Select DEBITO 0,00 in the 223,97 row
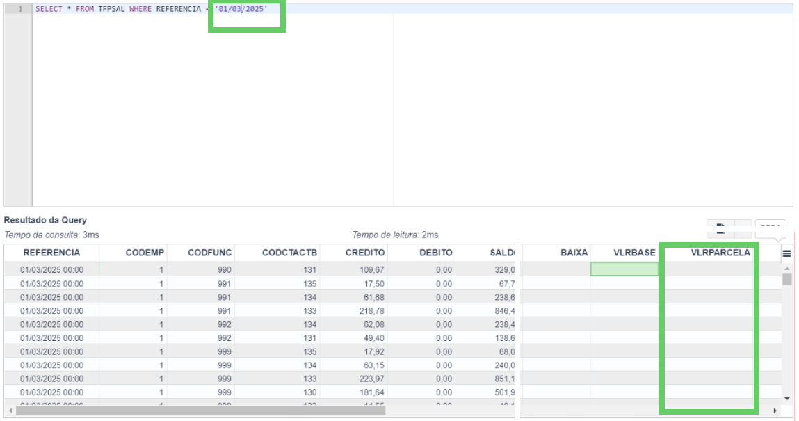Image resolution: width=799 pixels, height=421 pixels. (421, 379)
